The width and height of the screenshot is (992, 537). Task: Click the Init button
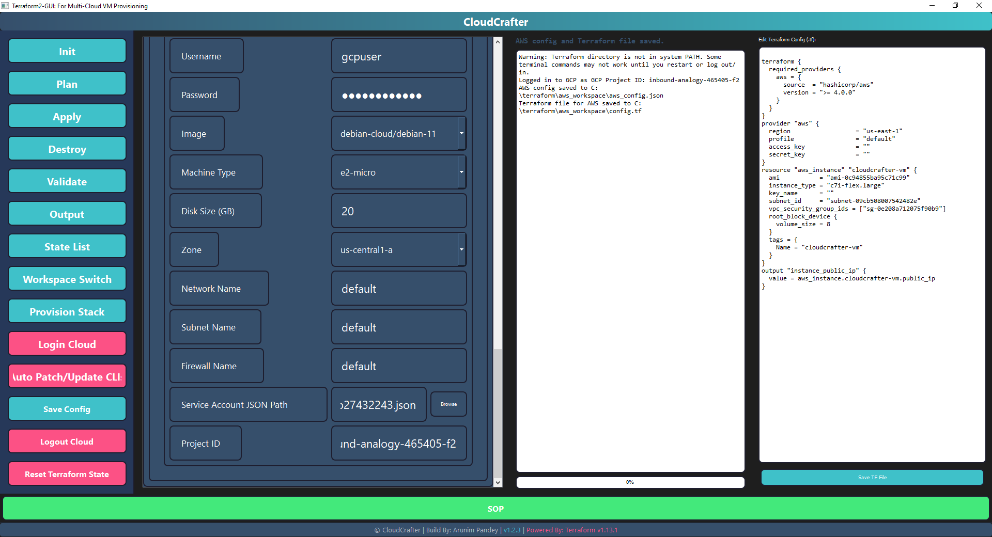(67, 51)
